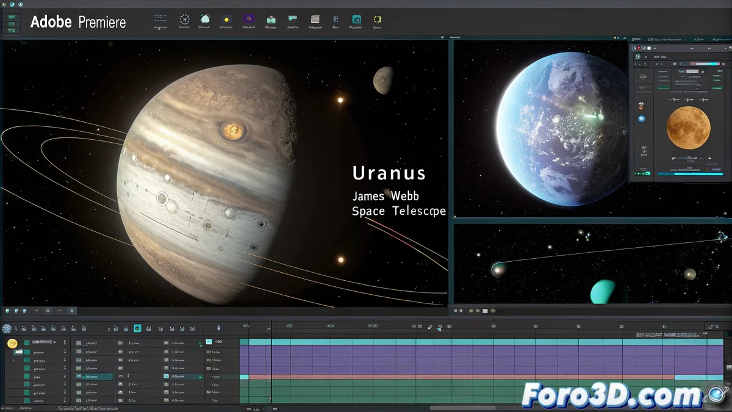Click the gray panel icon in the top toolbar

point(315,20)
